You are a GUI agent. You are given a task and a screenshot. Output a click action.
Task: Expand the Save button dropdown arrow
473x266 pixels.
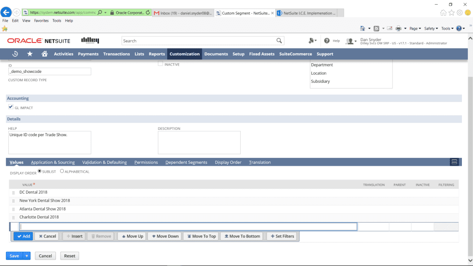coord(27,256)
